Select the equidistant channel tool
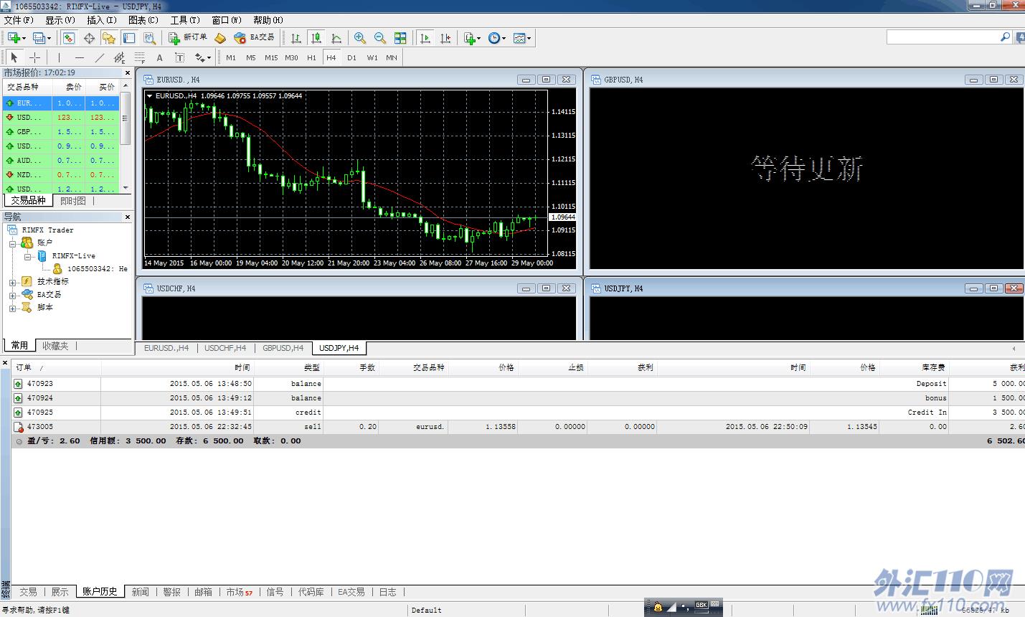The width and height of the screenshot is (1025, 617). [x=119, y=57]
